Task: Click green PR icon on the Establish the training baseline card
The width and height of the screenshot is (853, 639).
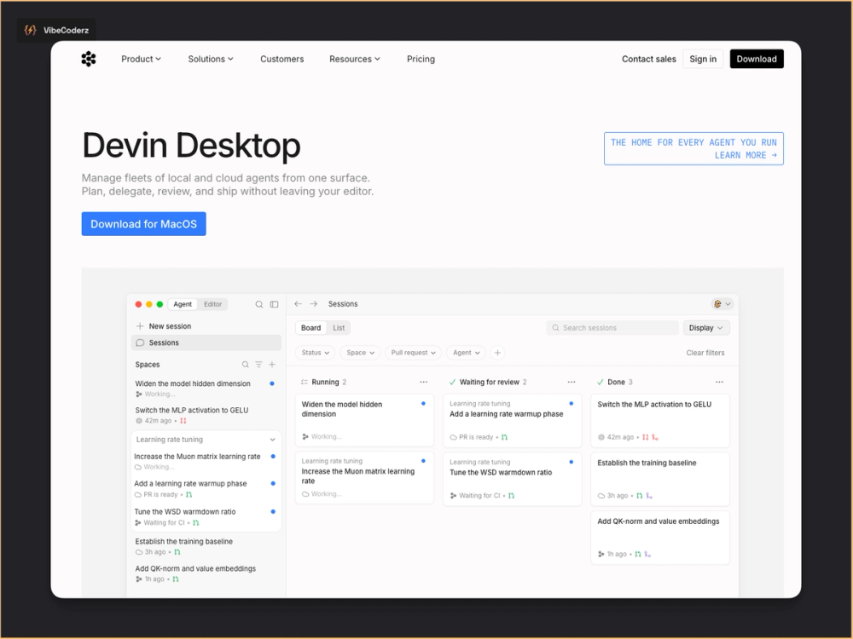Action: point(640,496)
